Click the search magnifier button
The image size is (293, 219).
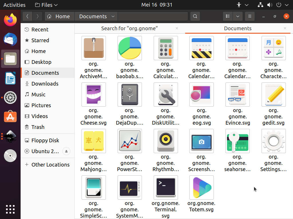195,16
